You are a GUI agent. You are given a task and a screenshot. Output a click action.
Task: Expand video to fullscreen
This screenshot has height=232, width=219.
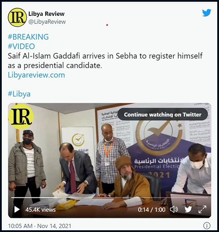tap(202, 210)
